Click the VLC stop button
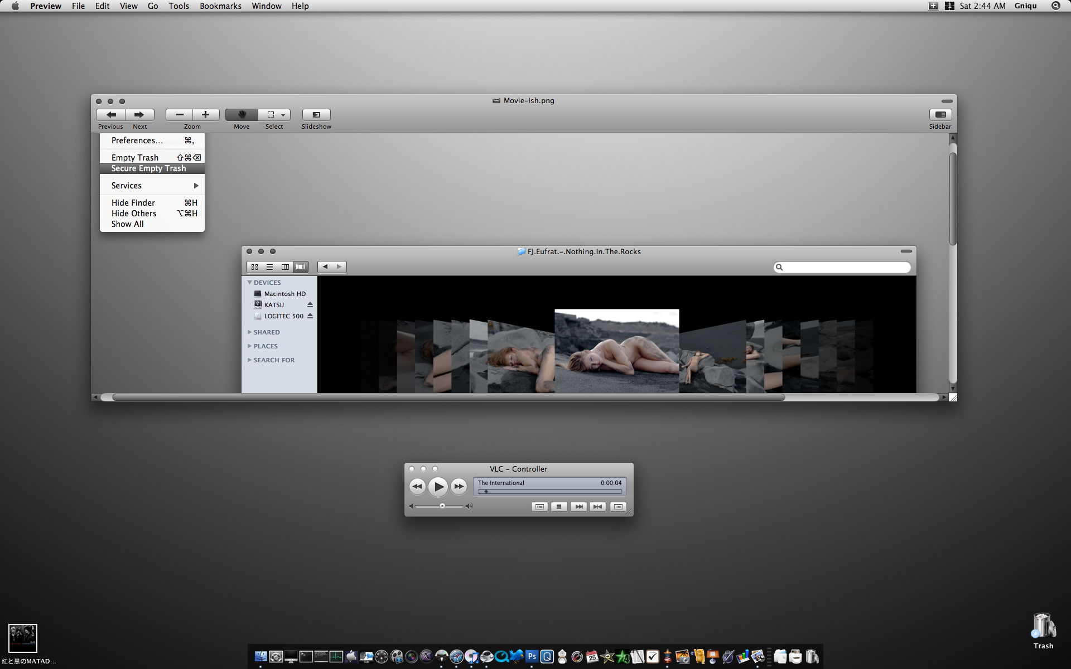Viewport: 1071px width, 669px height. [x=559, y=507]
